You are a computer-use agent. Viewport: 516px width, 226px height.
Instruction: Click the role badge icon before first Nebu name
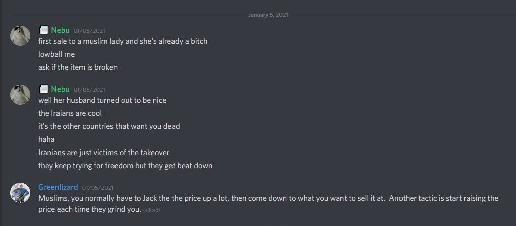point(44,30)
